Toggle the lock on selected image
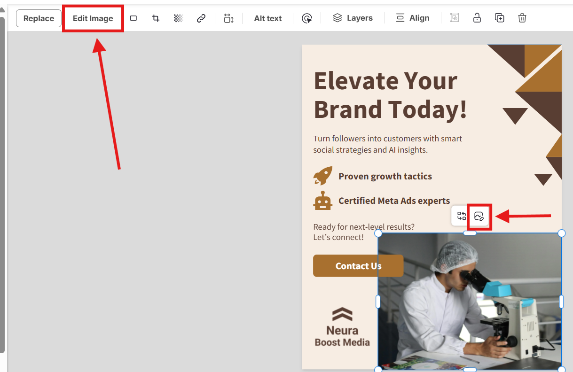 477,18
